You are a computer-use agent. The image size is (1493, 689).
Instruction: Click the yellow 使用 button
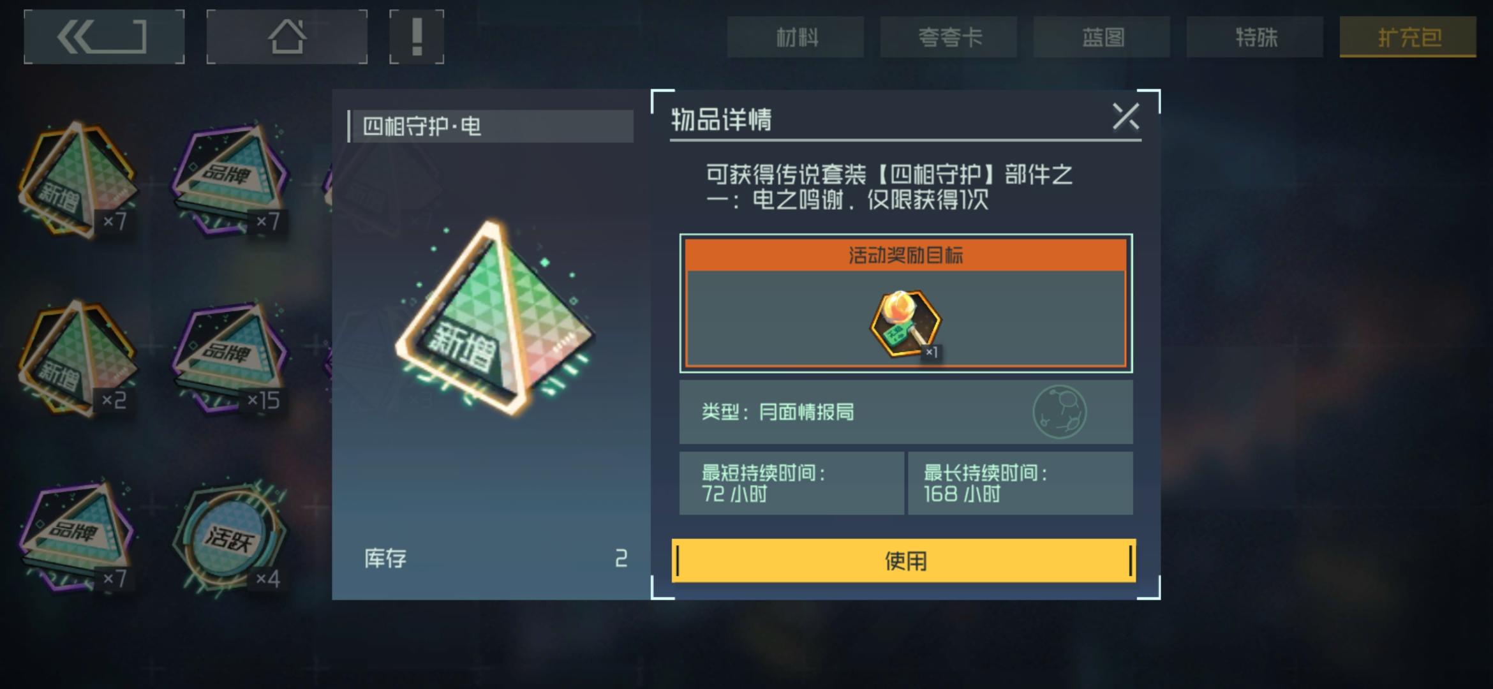click(x=903, y=561)
